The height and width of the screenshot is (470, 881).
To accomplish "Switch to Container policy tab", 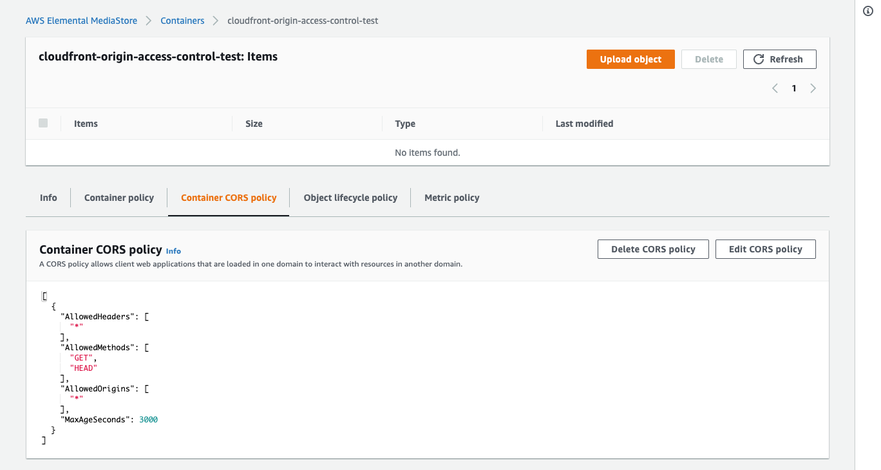I will 119,198.
